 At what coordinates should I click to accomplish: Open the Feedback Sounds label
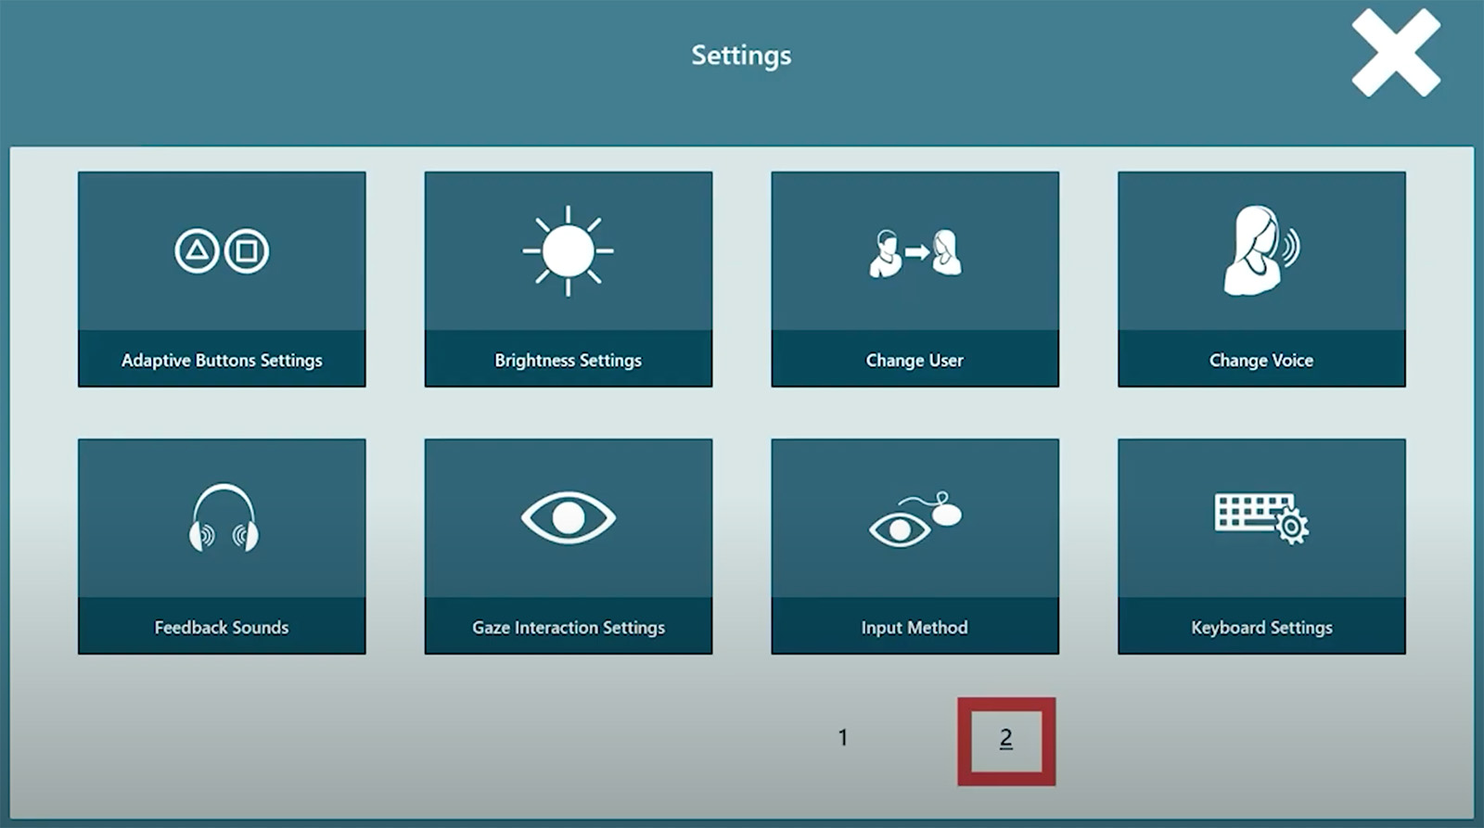222,628
